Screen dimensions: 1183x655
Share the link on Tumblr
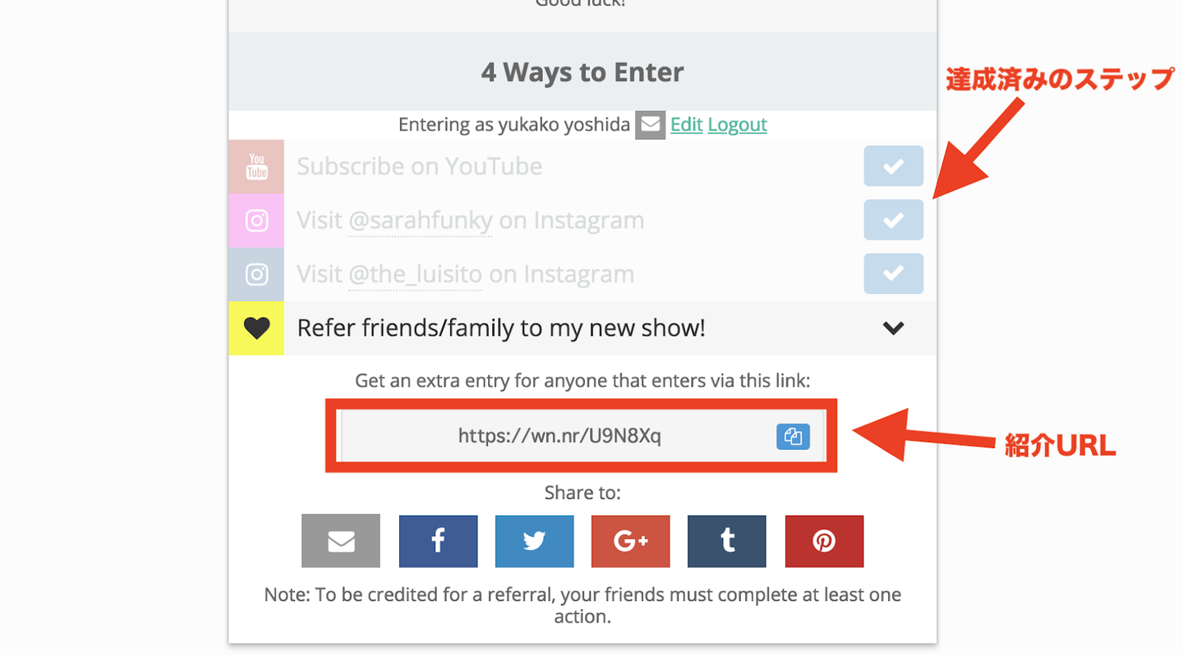pos(726,542)
